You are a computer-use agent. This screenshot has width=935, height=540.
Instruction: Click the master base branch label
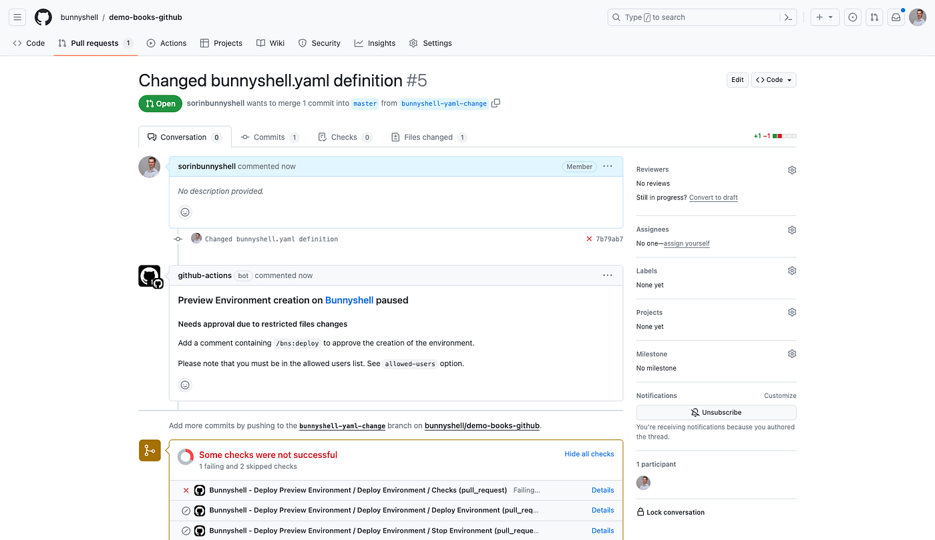[365, 104]
